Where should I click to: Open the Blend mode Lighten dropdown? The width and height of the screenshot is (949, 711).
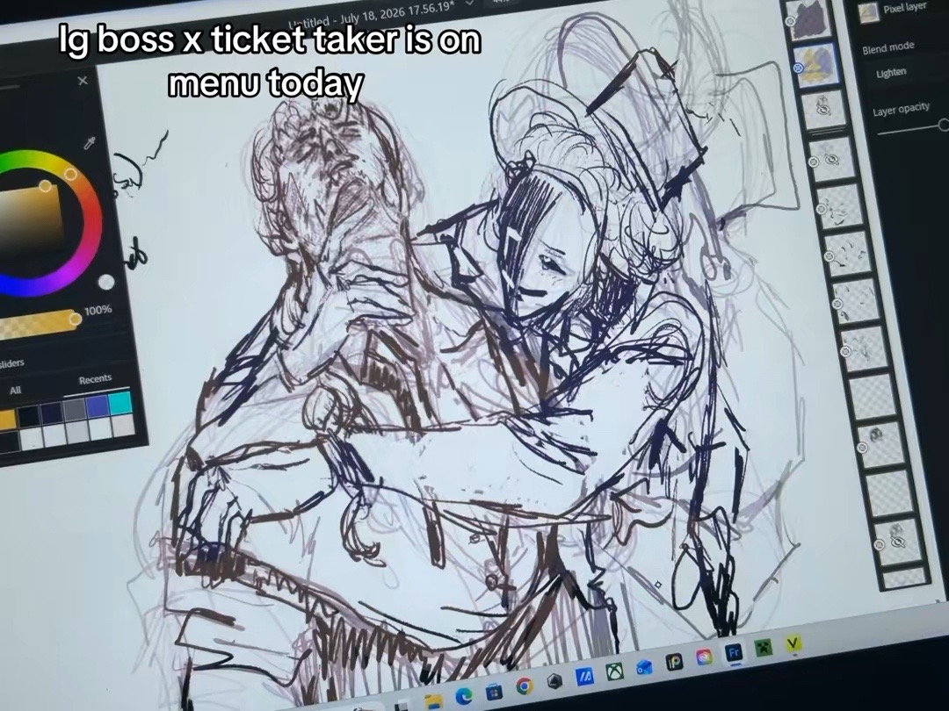tap(892, 73)
